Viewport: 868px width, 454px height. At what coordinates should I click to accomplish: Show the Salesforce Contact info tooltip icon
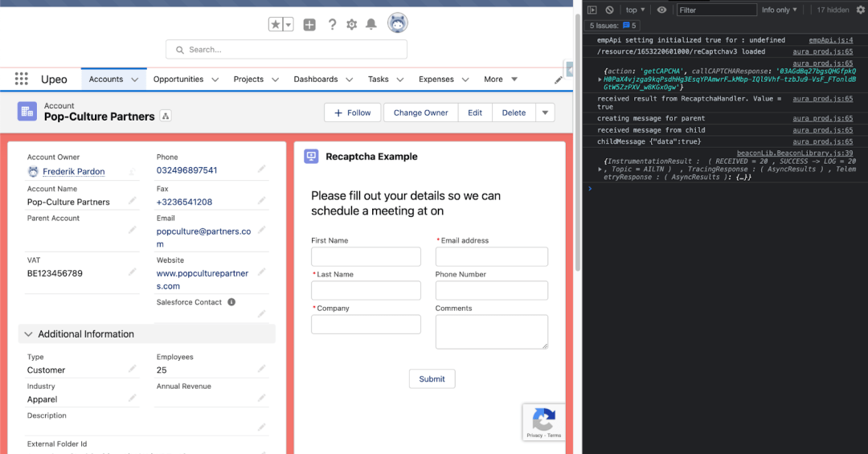pyautogui.click(x=231, y=302)
